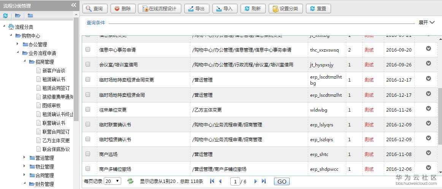
Task: Check the erp_lscdtmzlht row checkbox
Action: (88, 94)
